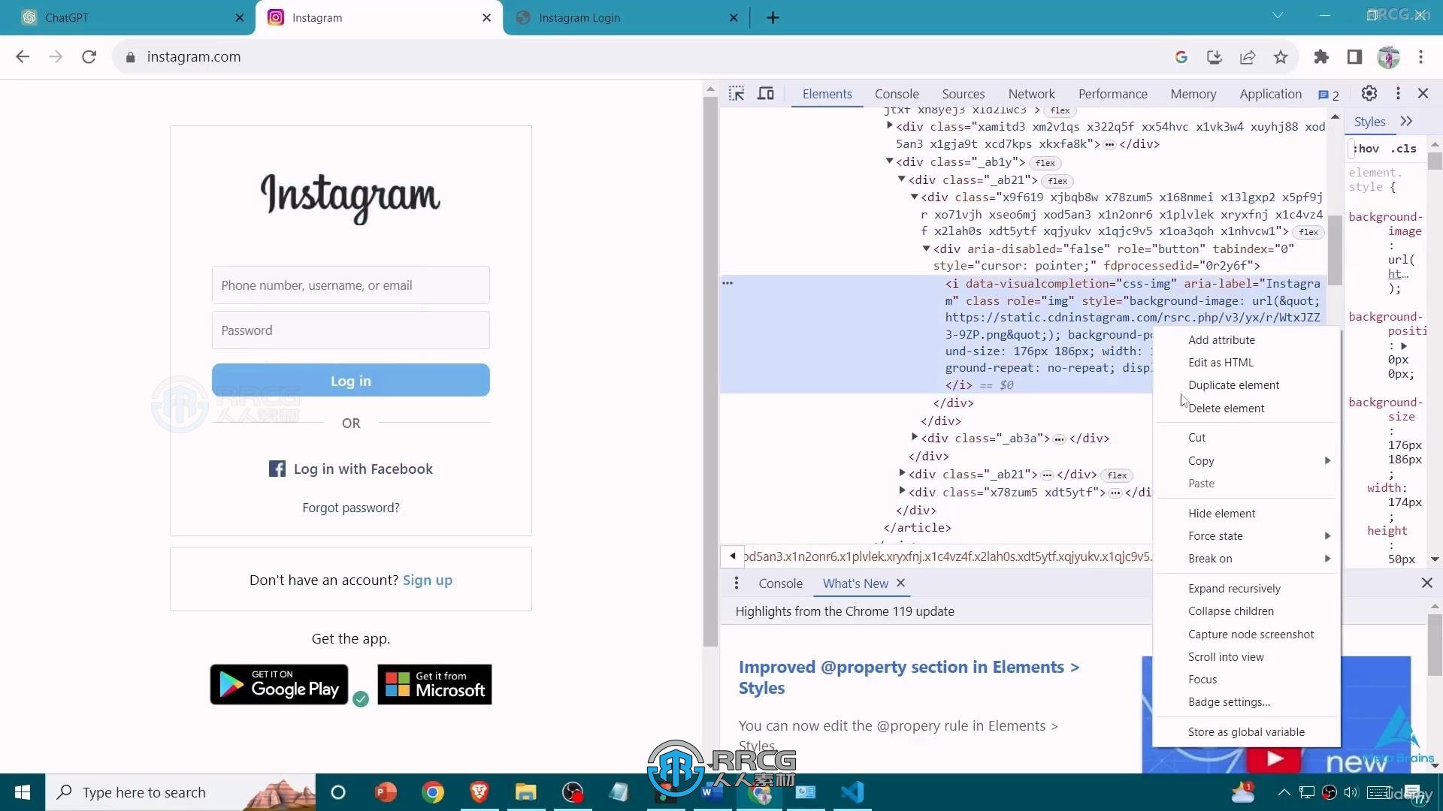1443x811 pixels.
Task: Open the drawer three-dot menu
Action: coord(737,583)
